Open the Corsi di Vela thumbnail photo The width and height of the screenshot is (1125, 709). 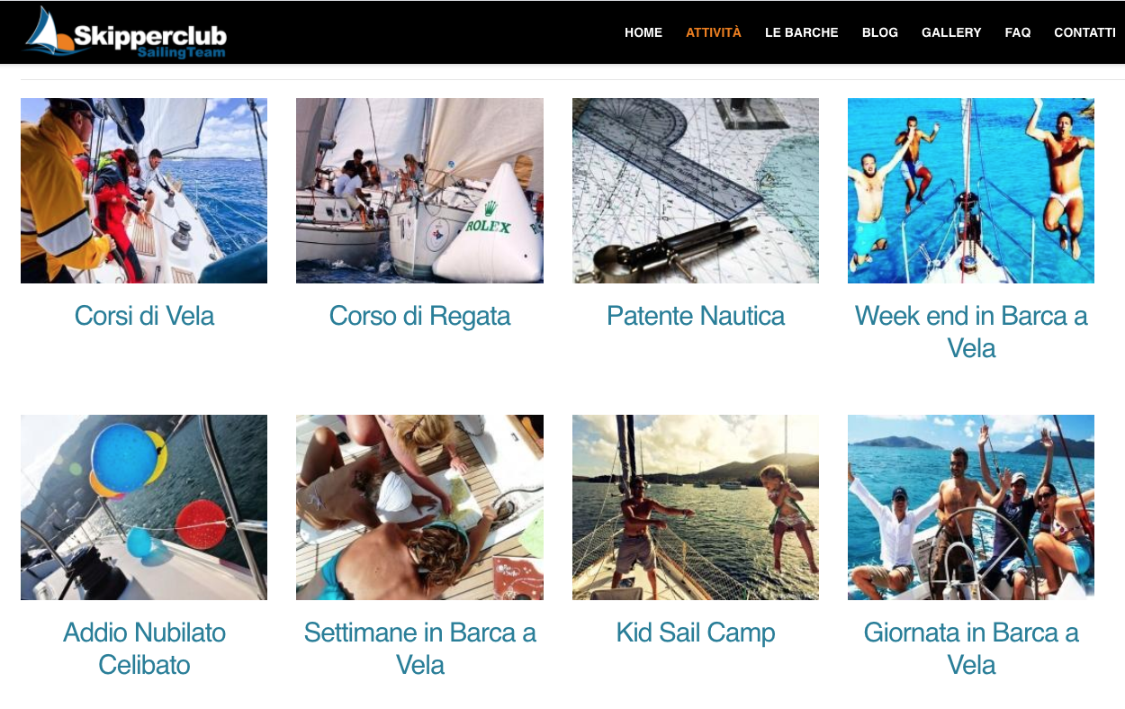pyautogui.click(x=144, y=191)
